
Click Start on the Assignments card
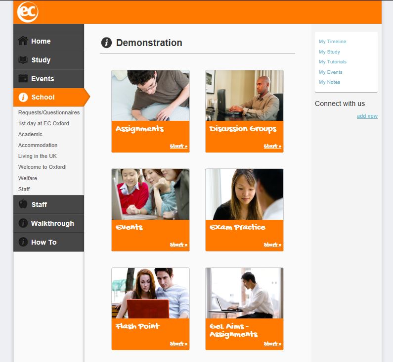pyautogui.click(x=178, y=146)
